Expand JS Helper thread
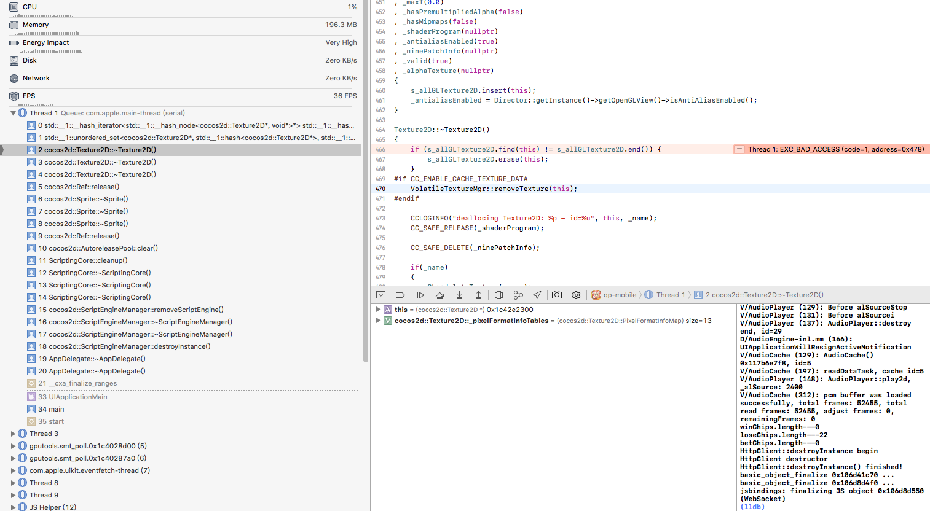 point(13,507)
